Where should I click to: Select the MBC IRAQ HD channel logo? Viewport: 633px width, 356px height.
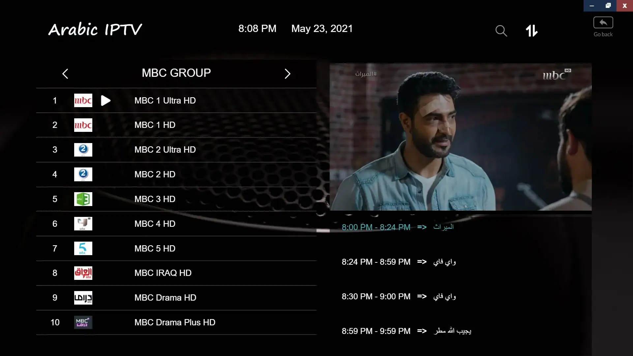coord(83,273)
